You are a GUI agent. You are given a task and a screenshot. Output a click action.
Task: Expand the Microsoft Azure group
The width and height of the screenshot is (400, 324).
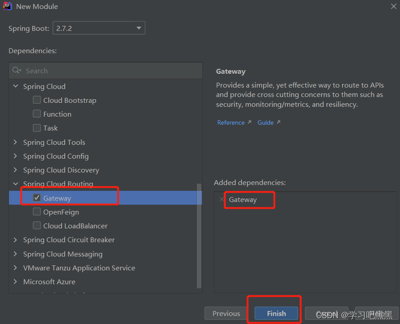click(x=15, y=282)
